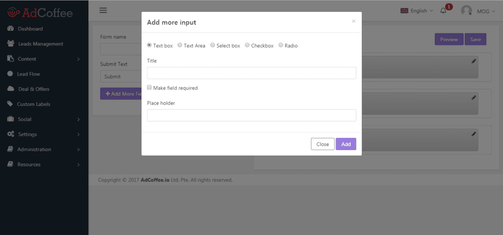Screen dimensions: 503x235
Task: Click the Custom Labels tag icon
Action: (x=10, y=104)
